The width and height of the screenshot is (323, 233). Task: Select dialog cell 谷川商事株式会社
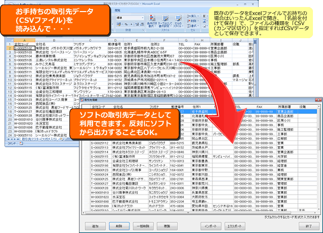[x=130, y=192]
